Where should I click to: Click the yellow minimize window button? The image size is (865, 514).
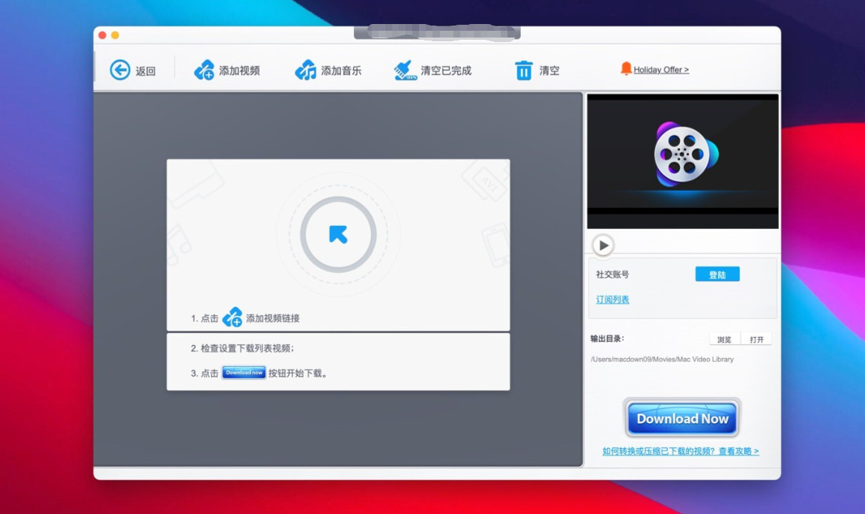click(115, 35)
